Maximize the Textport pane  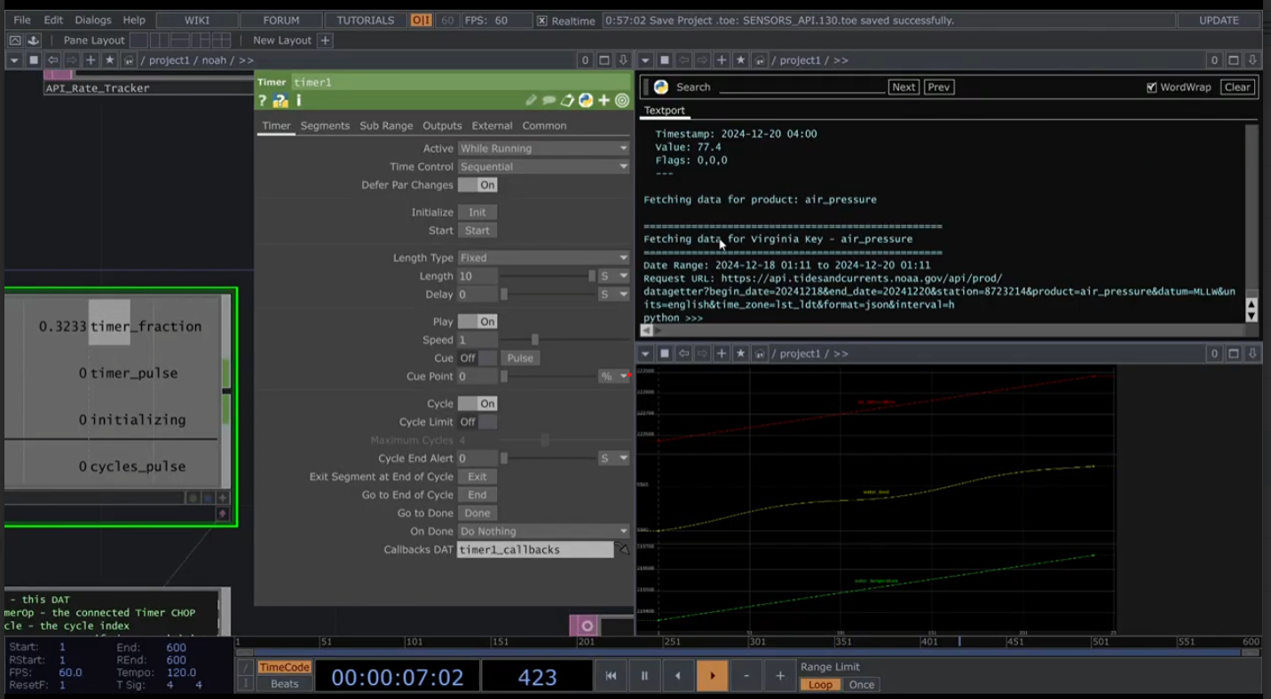[1234, 60]
